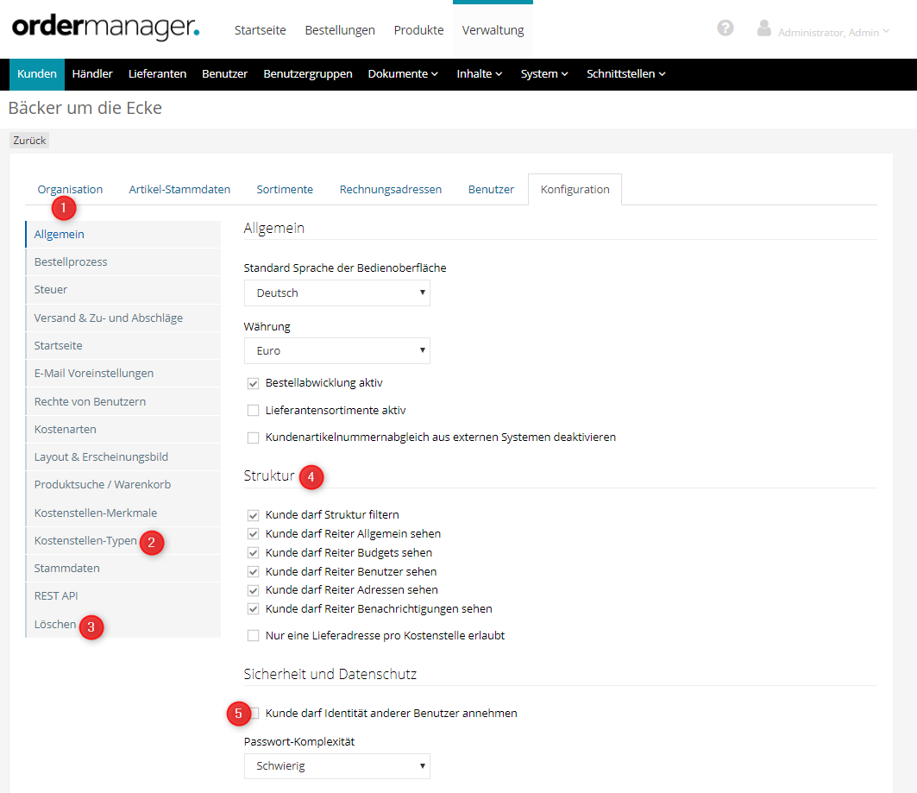Screen dimensions: 917x793
Task: Open the Schnittstellen menu
Action: [x=625, y=74]
